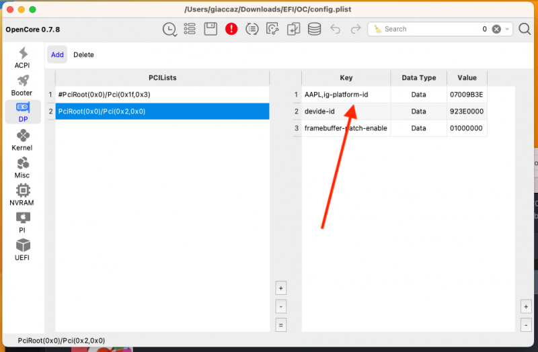This screenshot has height=352, width=538.
Task: Click the equals button under PCILists
Action: click(x=280, y=325)
